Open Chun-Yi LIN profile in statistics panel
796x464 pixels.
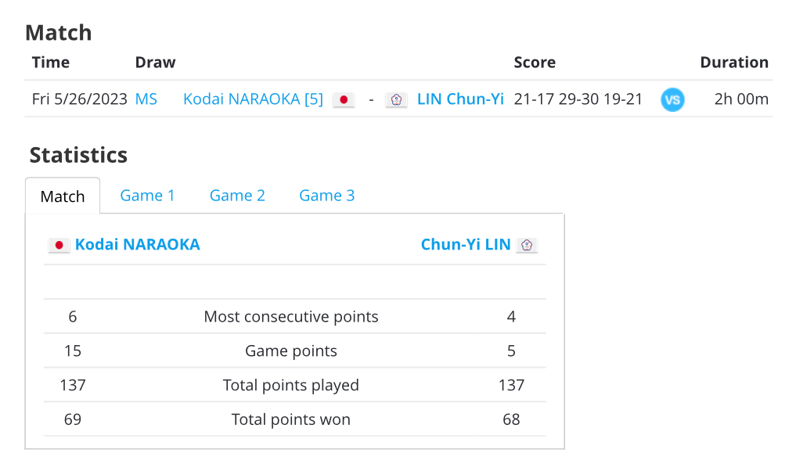pyautogui.click(x=466, y=245)
